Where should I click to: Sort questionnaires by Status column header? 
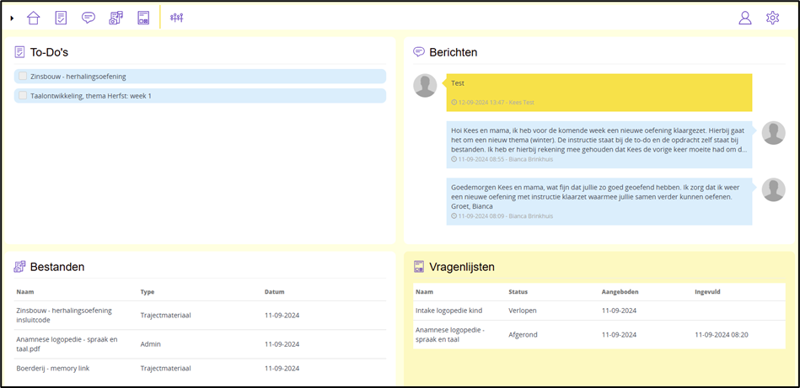pos(518,292)
